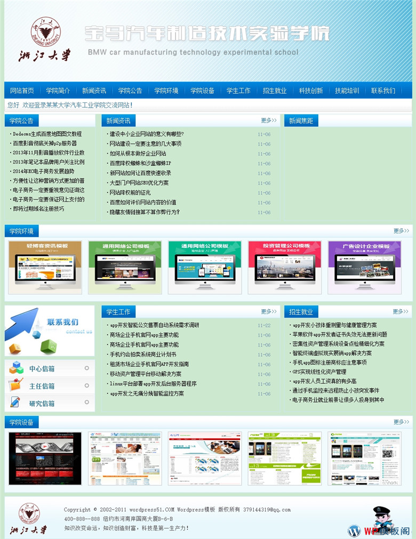
Task: Select the 主任信箱 radio circle
Action: pos(86,385)
